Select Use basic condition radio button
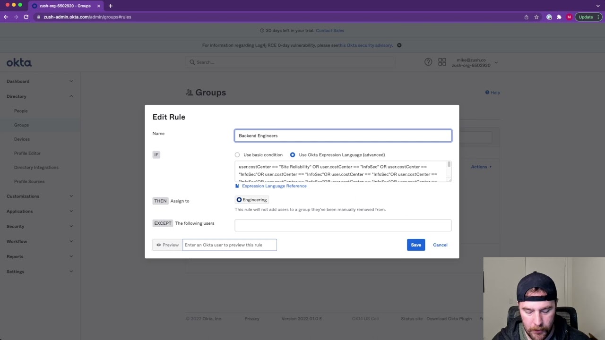 [237, 155]
